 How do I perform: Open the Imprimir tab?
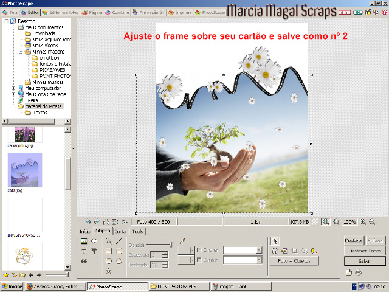[x=180, y=12]
